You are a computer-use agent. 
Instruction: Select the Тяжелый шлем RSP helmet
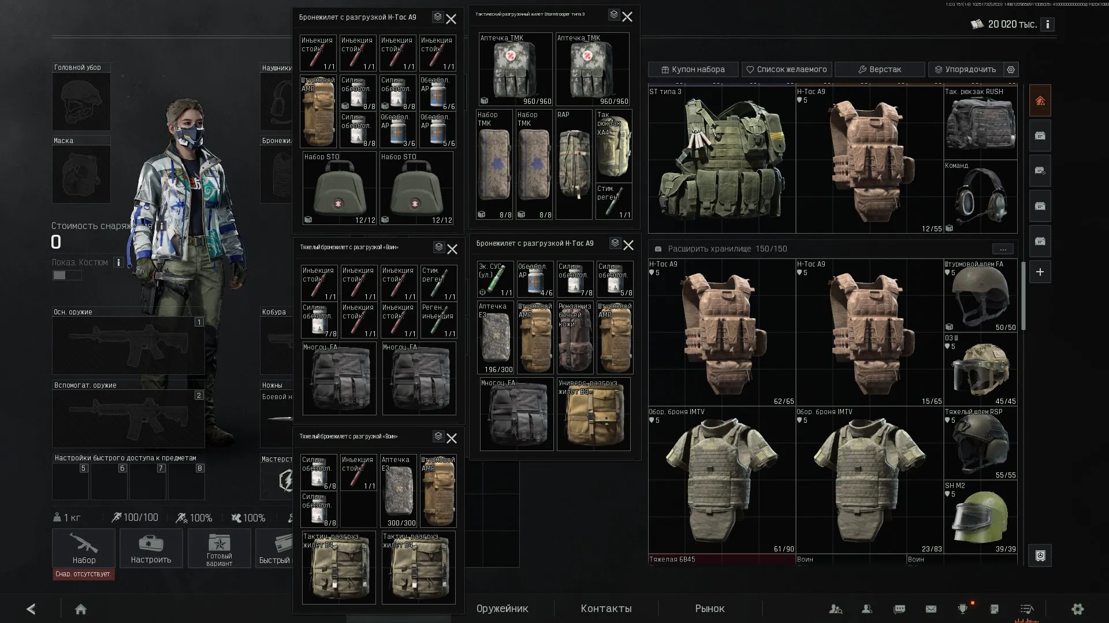(980, 444)
